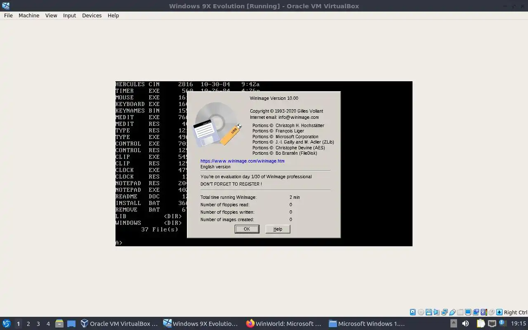Switch to Windows 9X Evolution taskbar window

click(x=201, y=323)
